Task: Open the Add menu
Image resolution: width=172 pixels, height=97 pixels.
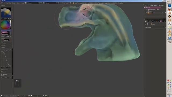Action: 10,3
